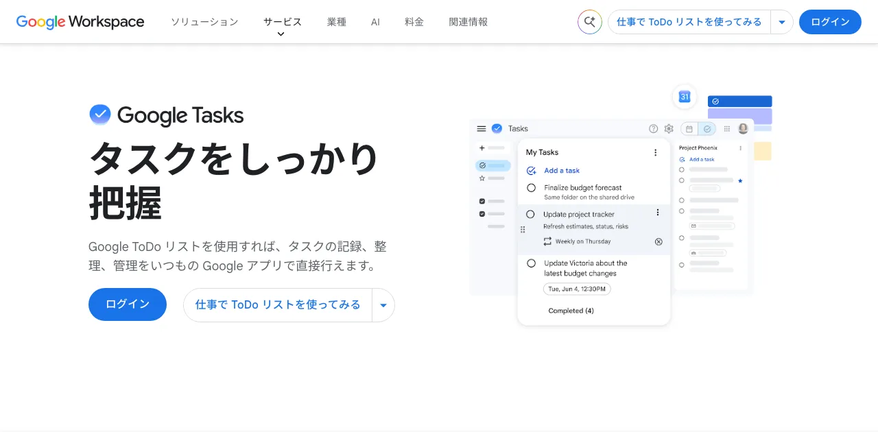Click the settings gear icon in Tasks mockup
This screenshot has width=878, height=432.
coord(669,128)
